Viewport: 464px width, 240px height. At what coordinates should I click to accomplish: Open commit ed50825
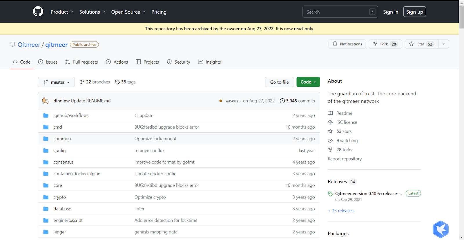(233, 101)
